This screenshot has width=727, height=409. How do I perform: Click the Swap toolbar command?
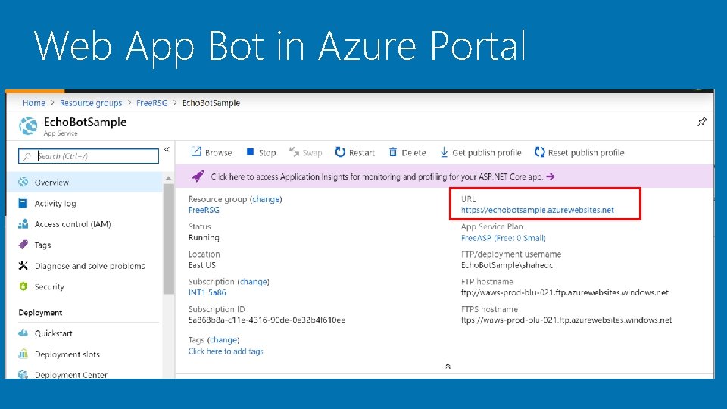pyautogui.click(x=305, y=152)
